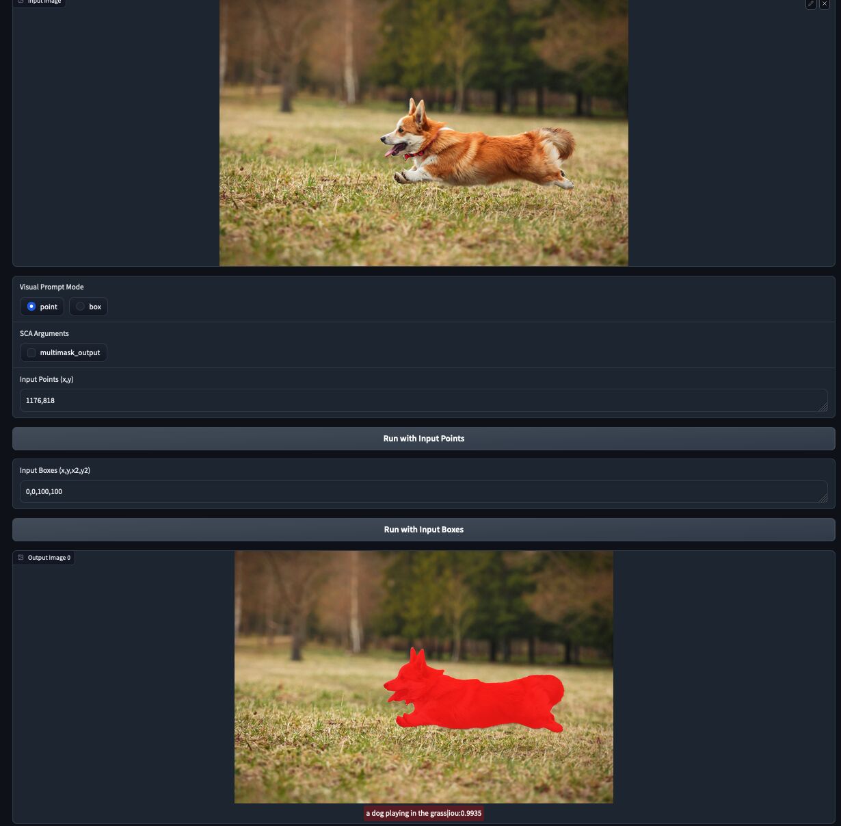Switch visual prompt mode to box
Image resolution: width=841 pixels, height=826 pixels.
click(81, 307)
